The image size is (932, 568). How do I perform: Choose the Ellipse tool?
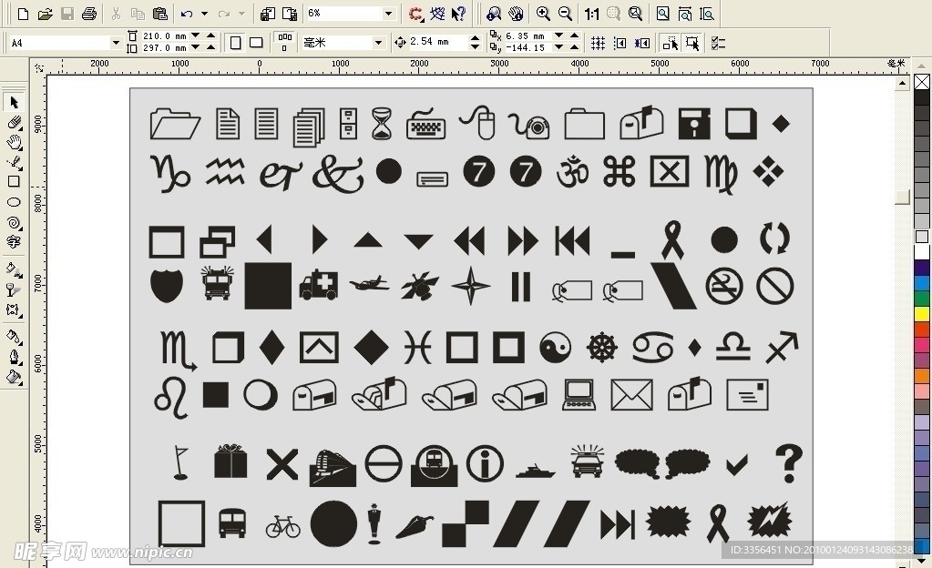click(14, 202)
